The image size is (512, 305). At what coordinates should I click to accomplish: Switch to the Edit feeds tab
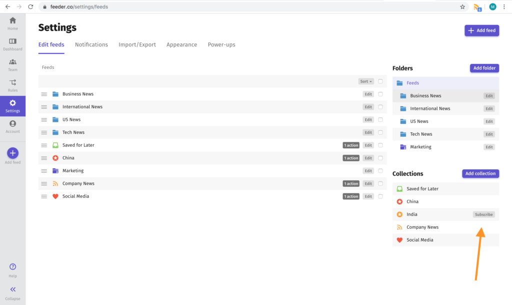(51, 44)
